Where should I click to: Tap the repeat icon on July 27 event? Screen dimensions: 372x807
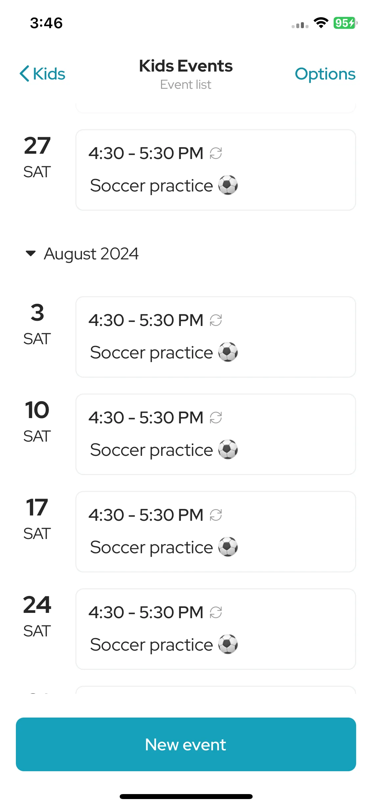click(x=216, y=153)
